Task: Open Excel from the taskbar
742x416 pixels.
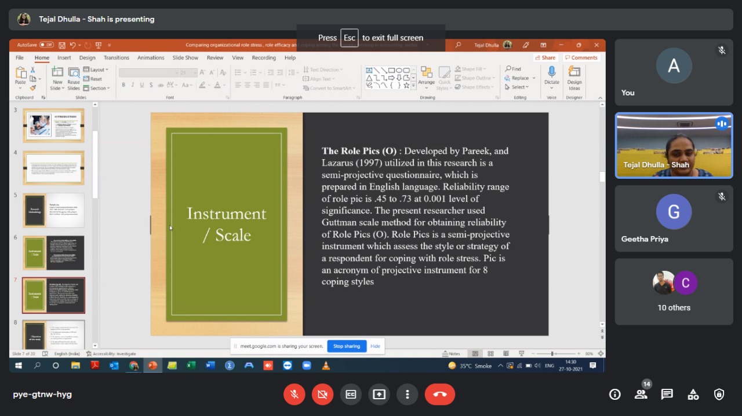Action: pos(191,366)
